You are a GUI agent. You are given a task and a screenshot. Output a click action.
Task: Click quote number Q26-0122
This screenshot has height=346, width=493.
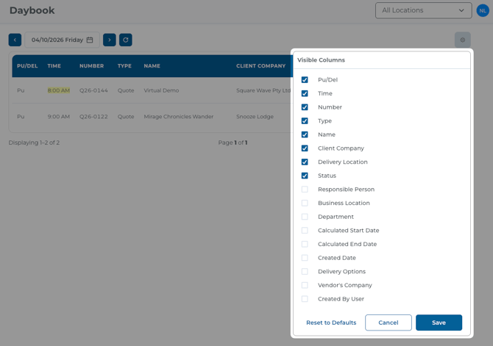[x=93, y=117]
